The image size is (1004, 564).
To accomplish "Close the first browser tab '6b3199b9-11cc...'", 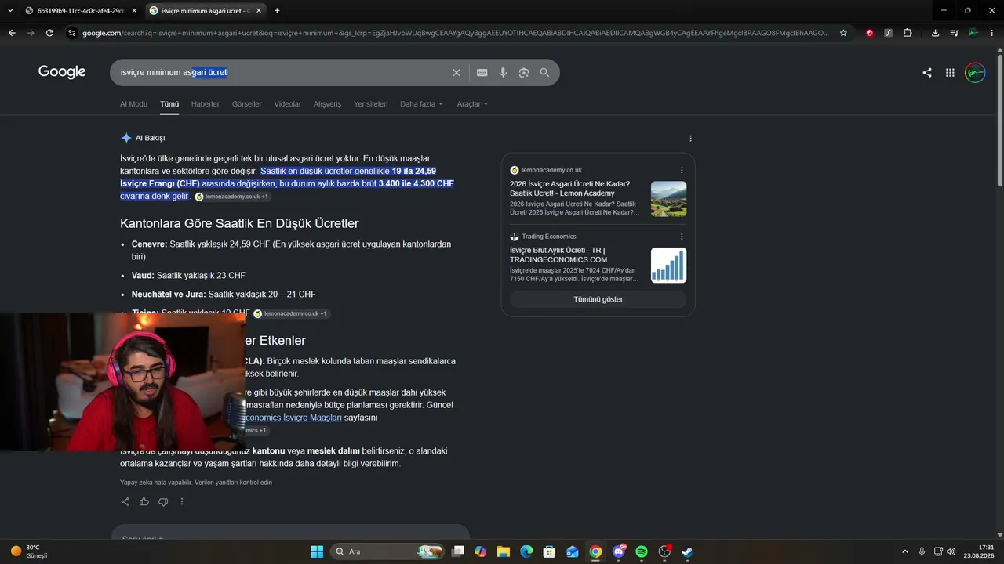I will (x=134, y=10).
